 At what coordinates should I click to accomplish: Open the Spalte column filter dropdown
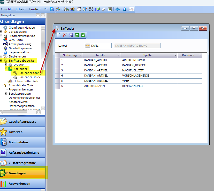[175, 55]
